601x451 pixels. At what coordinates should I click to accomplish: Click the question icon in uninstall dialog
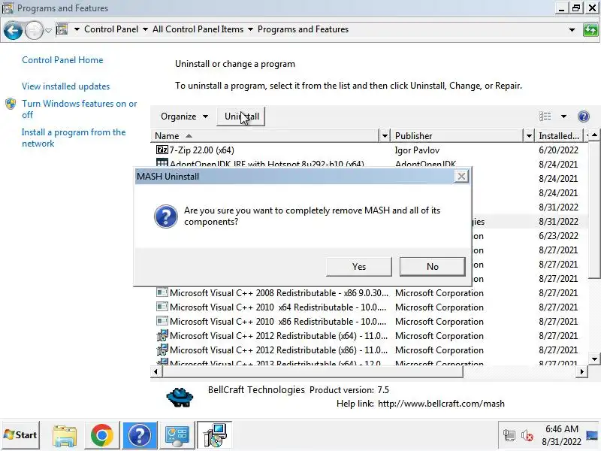[165, 216]
